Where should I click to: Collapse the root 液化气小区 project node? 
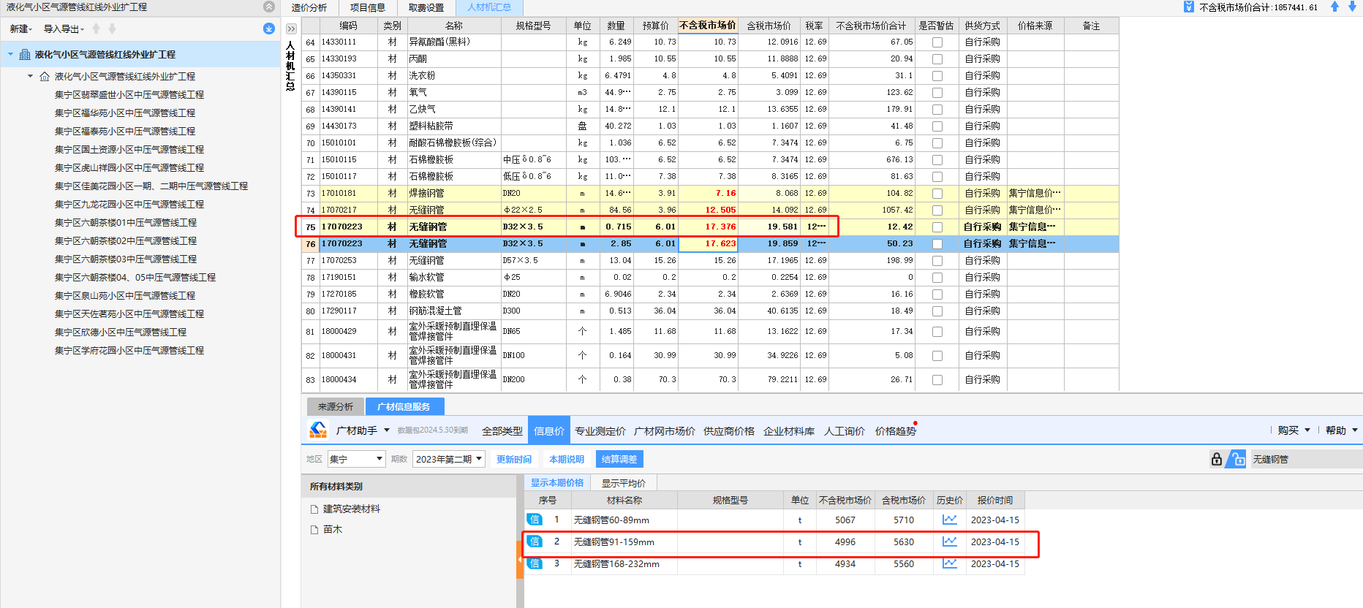coord(10,54)
